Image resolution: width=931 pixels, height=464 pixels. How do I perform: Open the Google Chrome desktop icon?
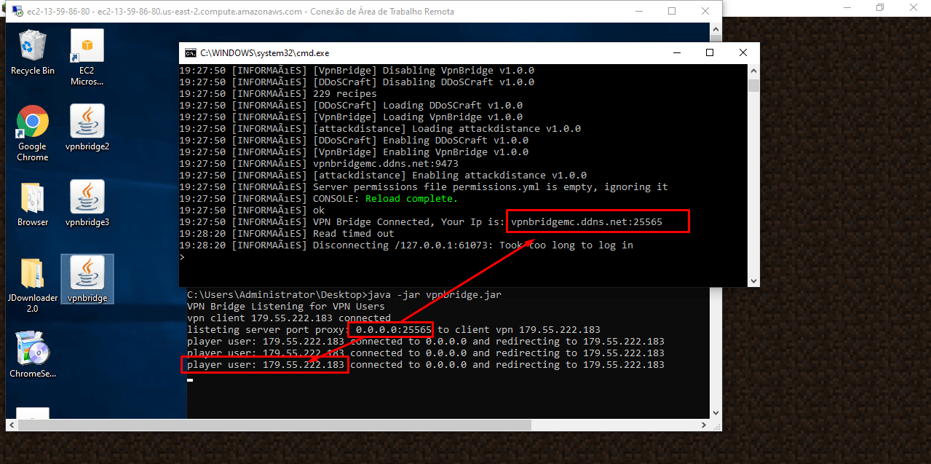pos(33,133)
